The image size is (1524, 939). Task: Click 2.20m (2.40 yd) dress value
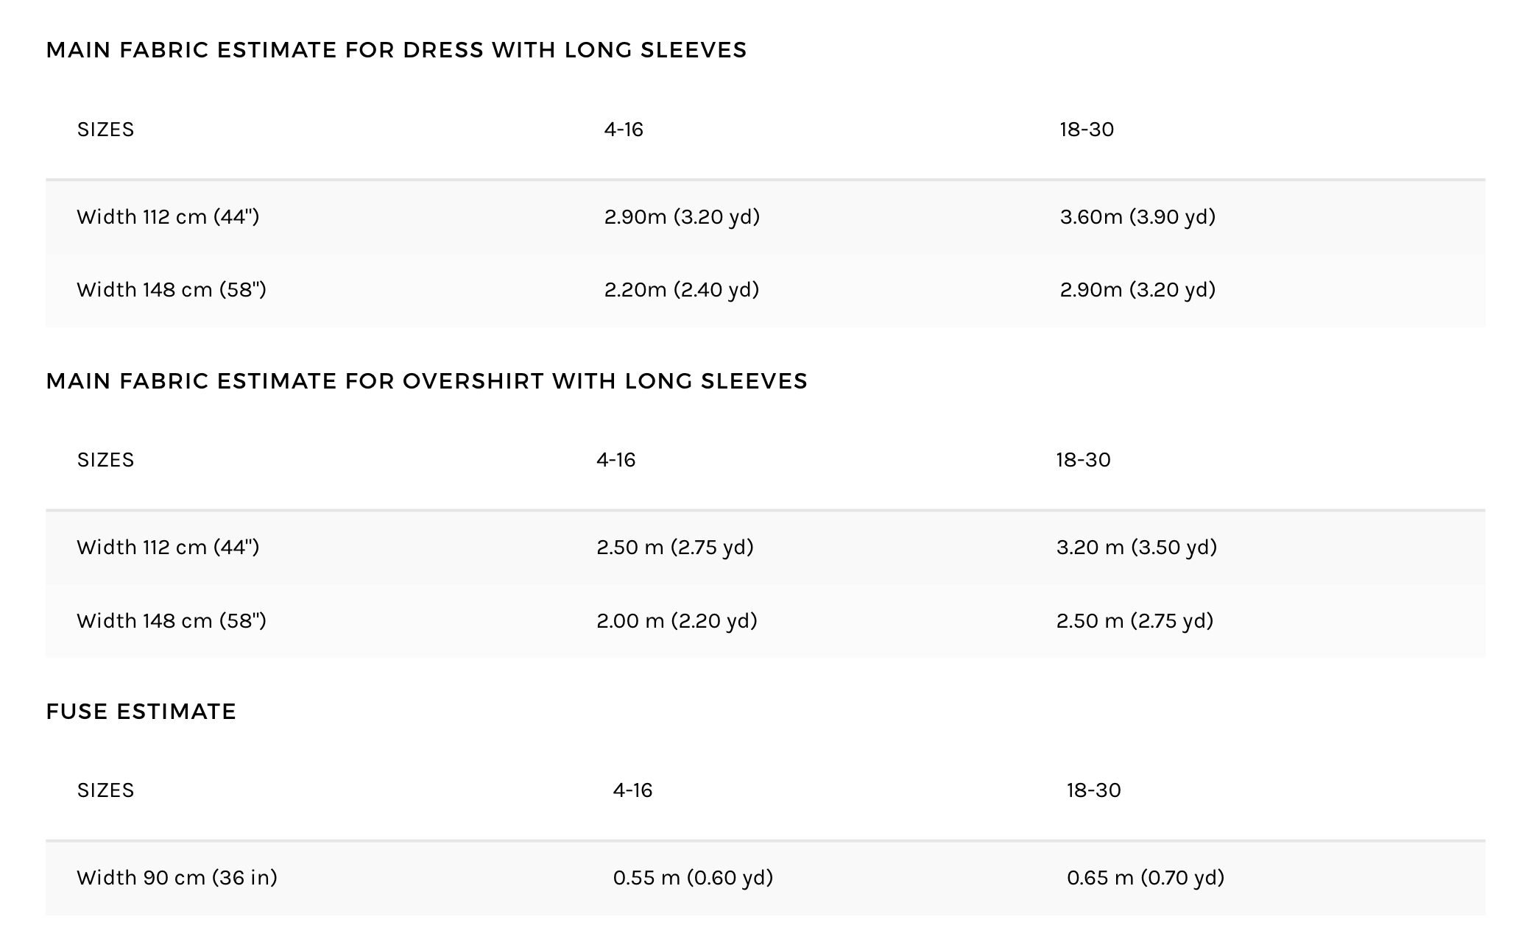coord(681,290)
